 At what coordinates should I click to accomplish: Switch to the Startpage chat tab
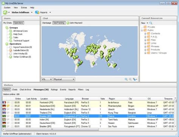click(47, 23)
